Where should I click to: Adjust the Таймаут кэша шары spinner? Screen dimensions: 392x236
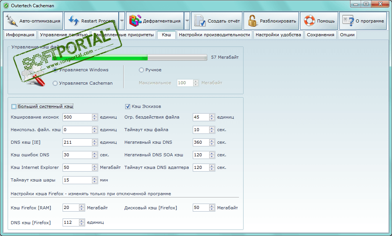pyautogui.click(x=95, y=180)
